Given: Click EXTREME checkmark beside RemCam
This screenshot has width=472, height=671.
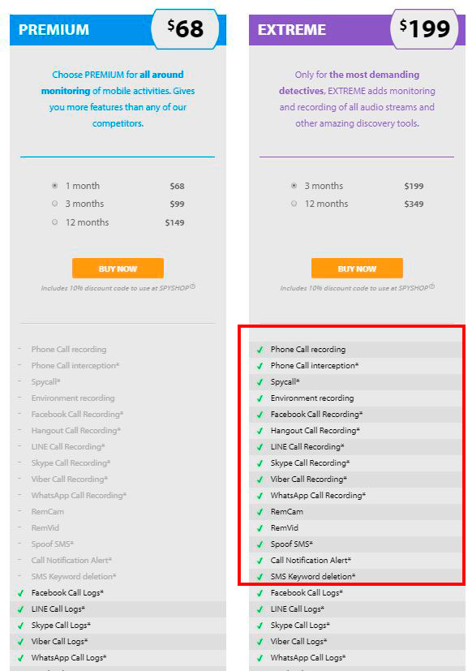Looking at the screenshot, I should coord(260,512).
